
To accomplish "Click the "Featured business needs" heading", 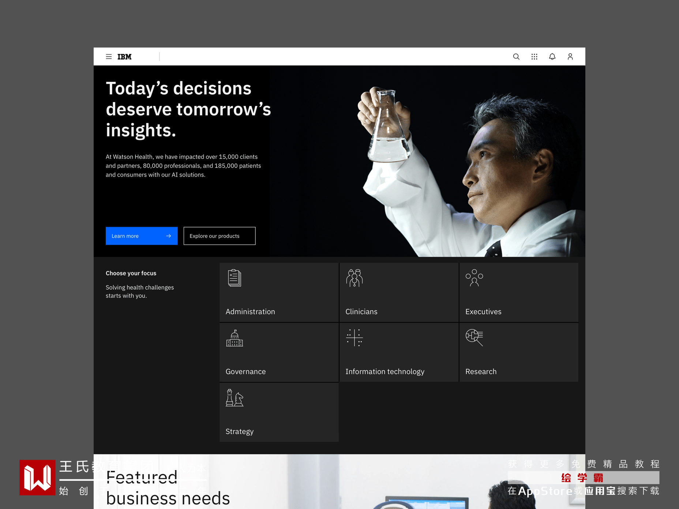I will coord(168,488).
